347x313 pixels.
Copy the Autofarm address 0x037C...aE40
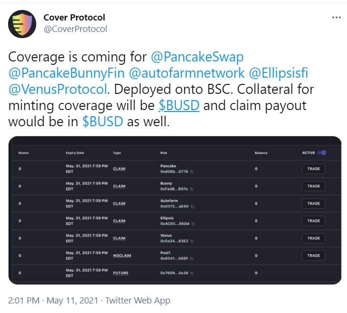coord(192,206)
